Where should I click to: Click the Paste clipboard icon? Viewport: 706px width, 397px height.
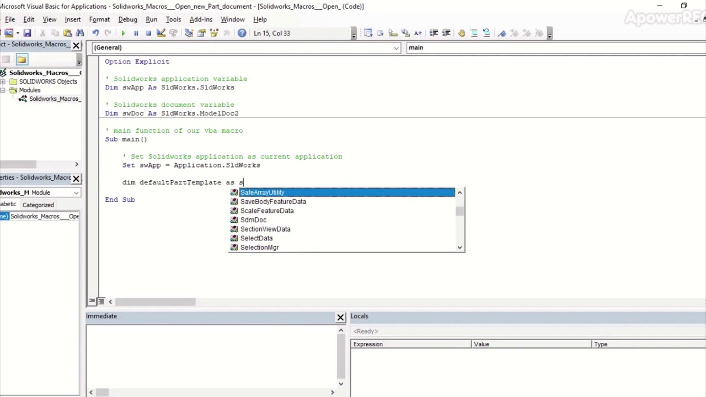tap(67, 33)
